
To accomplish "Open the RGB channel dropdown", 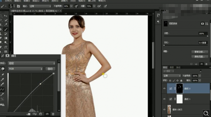I will 25,69.
